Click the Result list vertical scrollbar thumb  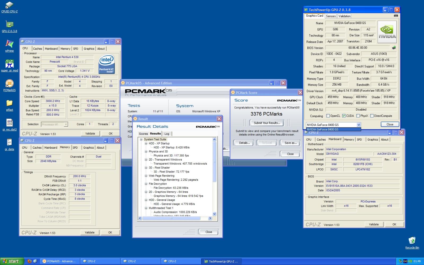[x=214, y=162]
